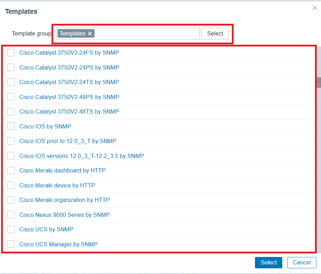Check the Cisco IOS by SNMP checkbox
Screen dimensions: 321x274
pos(11,126)
